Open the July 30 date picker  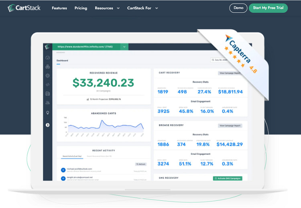click(x=219, y=60)
